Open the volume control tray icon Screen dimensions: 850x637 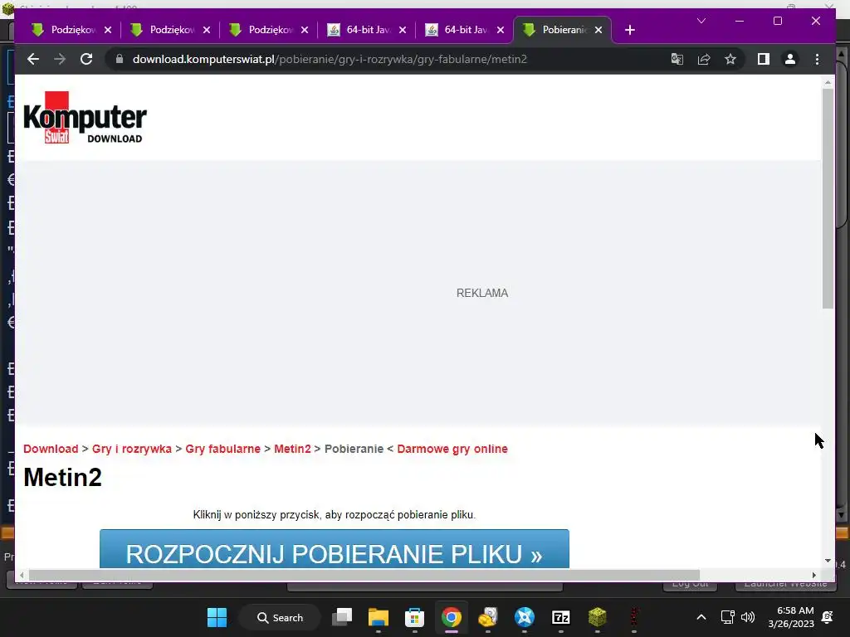coord(748,617)
